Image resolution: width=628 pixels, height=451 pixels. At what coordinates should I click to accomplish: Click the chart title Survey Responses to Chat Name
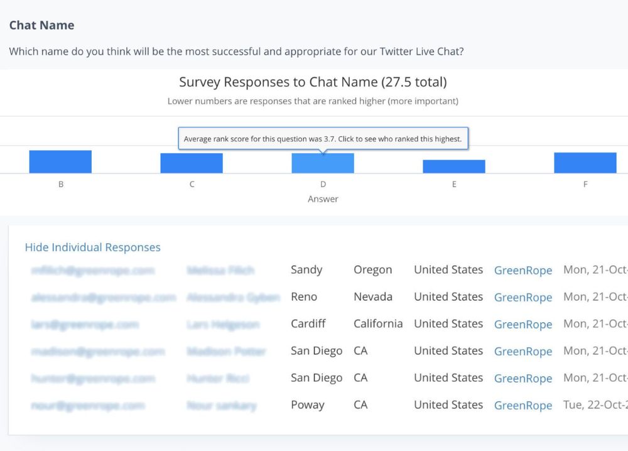(x=314, y=82)
